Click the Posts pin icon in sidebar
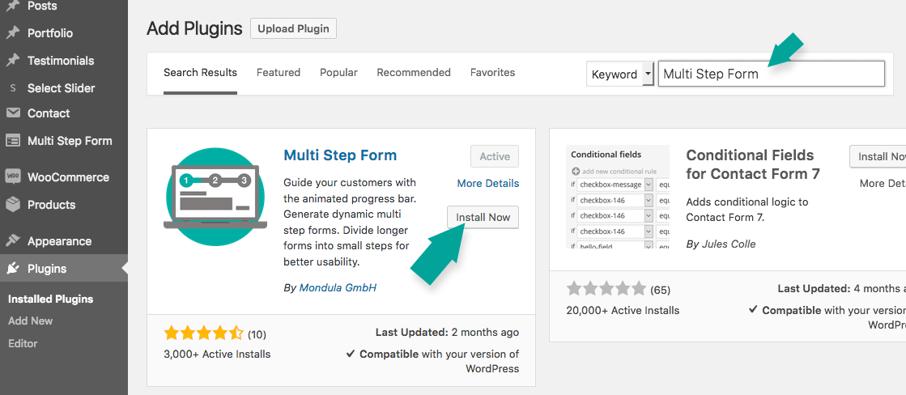 (13, 6)
